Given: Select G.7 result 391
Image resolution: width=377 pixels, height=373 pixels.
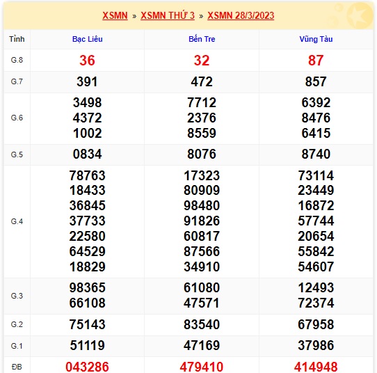Looking at the screenshot, I should point(87,81).
